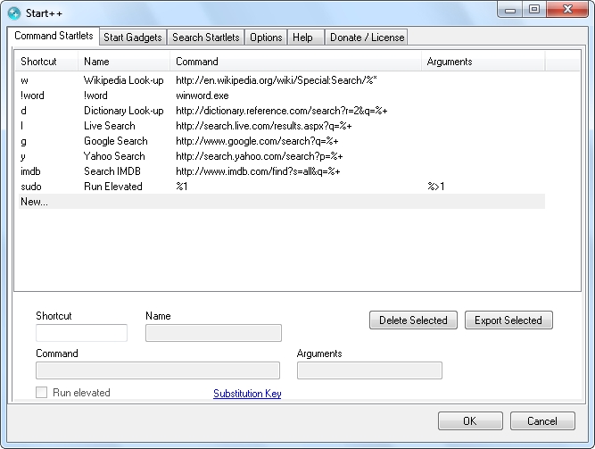Select the Options tab
Image resolution: width=595 pixels, height=449 pixels.
point(266,37)
